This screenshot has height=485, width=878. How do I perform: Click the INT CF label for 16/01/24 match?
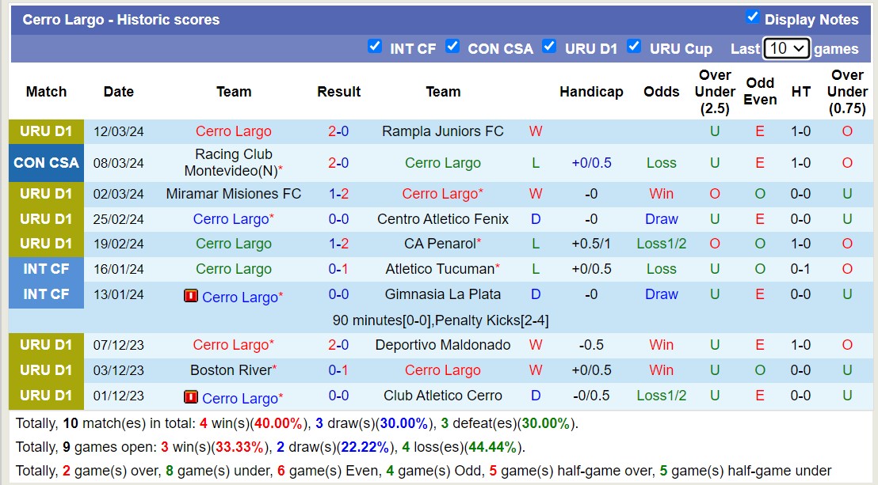pos(46,269)
